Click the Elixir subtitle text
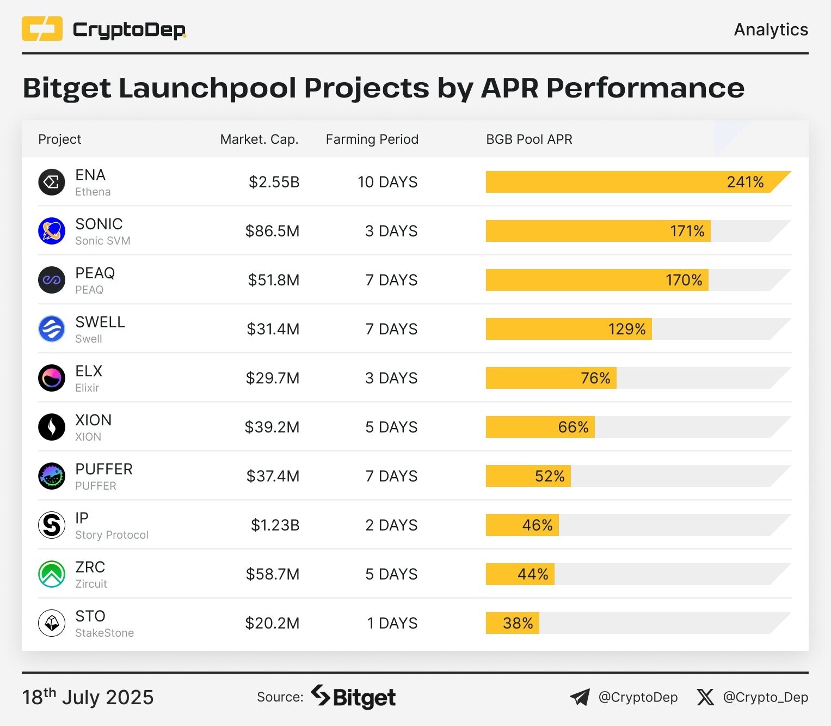The image size is (831, 726). pos(87,388)
